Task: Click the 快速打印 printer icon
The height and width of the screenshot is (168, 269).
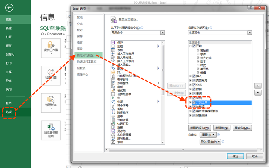Action: (113, 124)
